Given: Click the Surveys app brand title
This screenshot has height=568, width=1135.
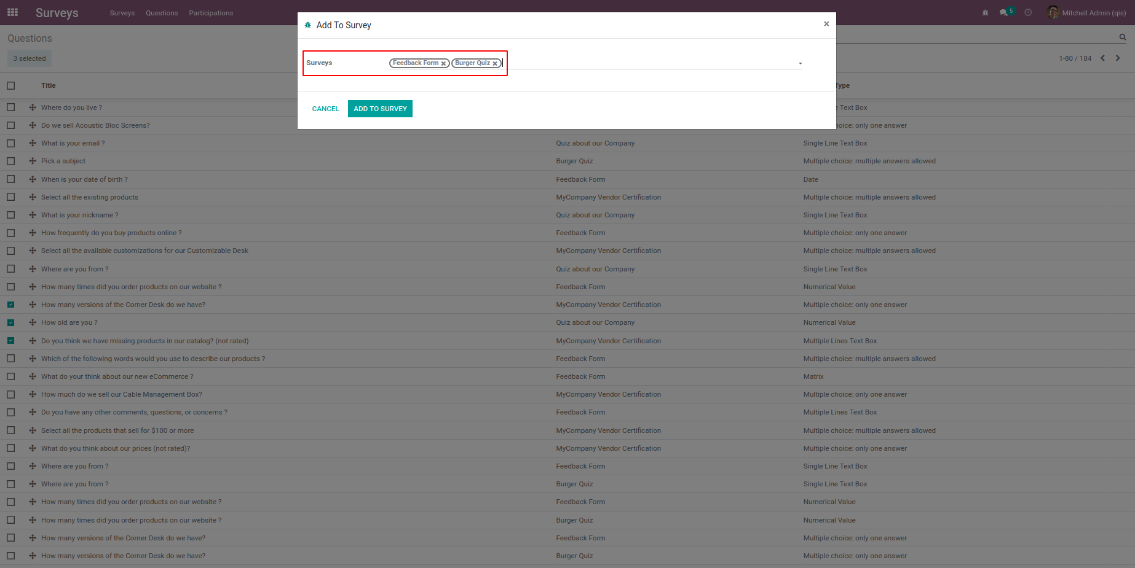Looking at the screenshot, I should tap(57, 13).
